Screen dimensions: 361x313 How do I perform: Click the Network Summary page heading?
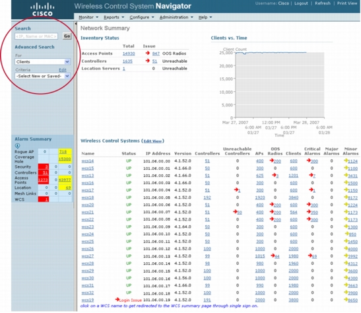(x=105, y=28)
